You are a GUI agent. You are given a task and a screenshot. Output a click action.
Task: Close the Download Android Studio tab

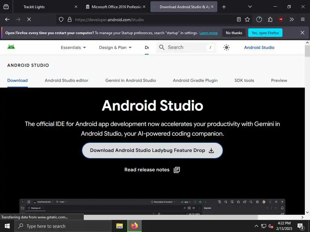click(212, 7)
